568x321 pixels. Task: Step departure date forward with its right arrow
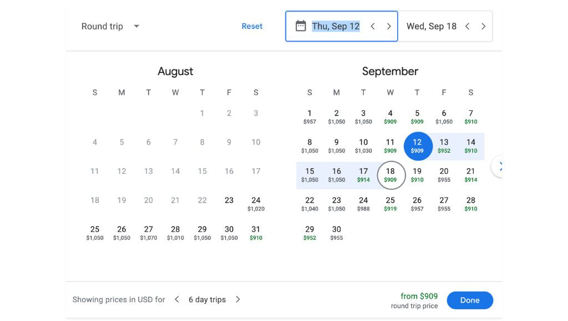388,25
